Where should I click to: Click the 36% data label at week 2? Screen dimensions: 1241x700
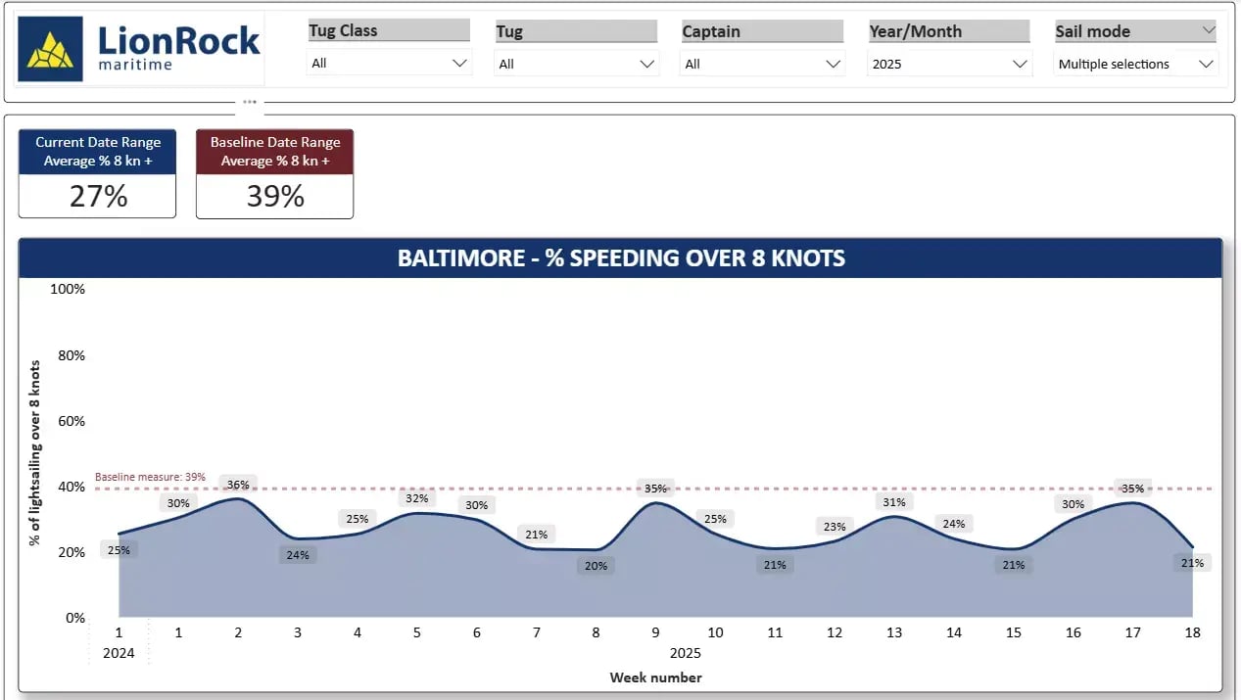point(238,484)
